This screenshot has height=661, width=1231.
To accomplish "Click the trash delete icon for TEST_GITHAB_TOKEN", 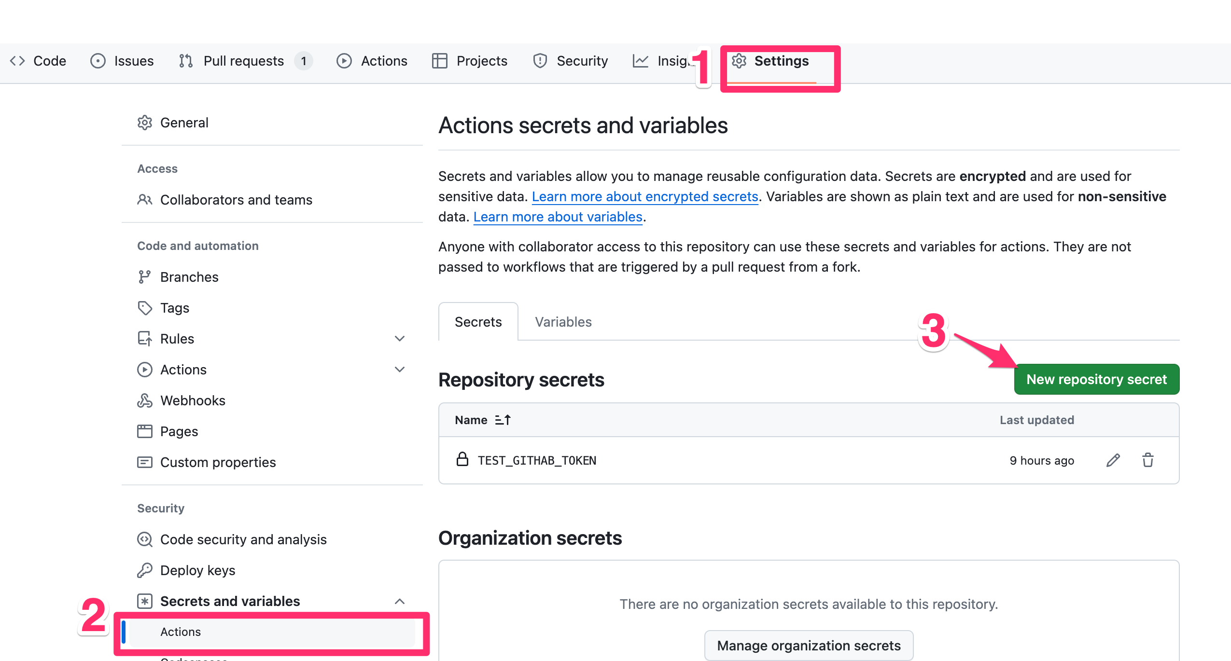I will pos(1147,460).
